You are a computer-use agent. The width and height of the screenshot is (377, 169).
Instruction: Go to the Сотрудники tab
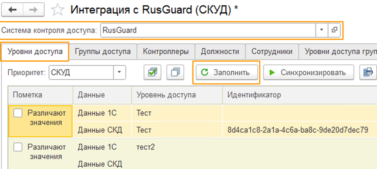(272, 51)
